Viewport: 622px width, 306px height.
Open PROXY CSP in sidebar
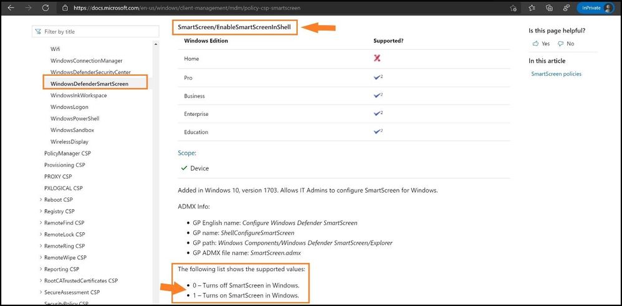coord(58,176)
